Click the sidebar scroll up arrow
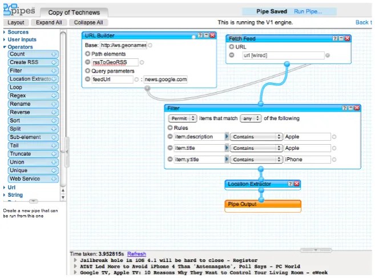375x278 pixels. tap(63, 190)
